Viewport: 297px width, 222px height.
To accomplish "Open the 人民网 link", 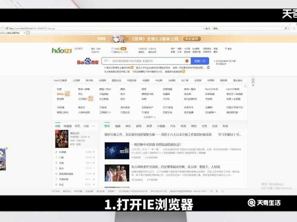I will [76, 80].
